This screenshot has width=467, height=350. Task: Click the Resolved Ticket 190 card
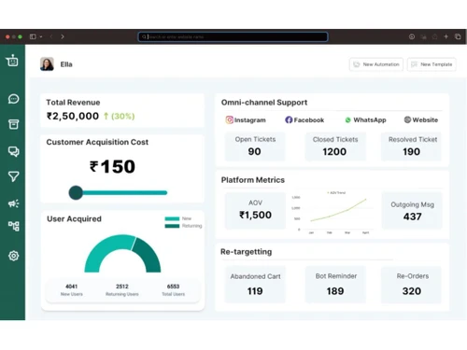coord(411,147)
